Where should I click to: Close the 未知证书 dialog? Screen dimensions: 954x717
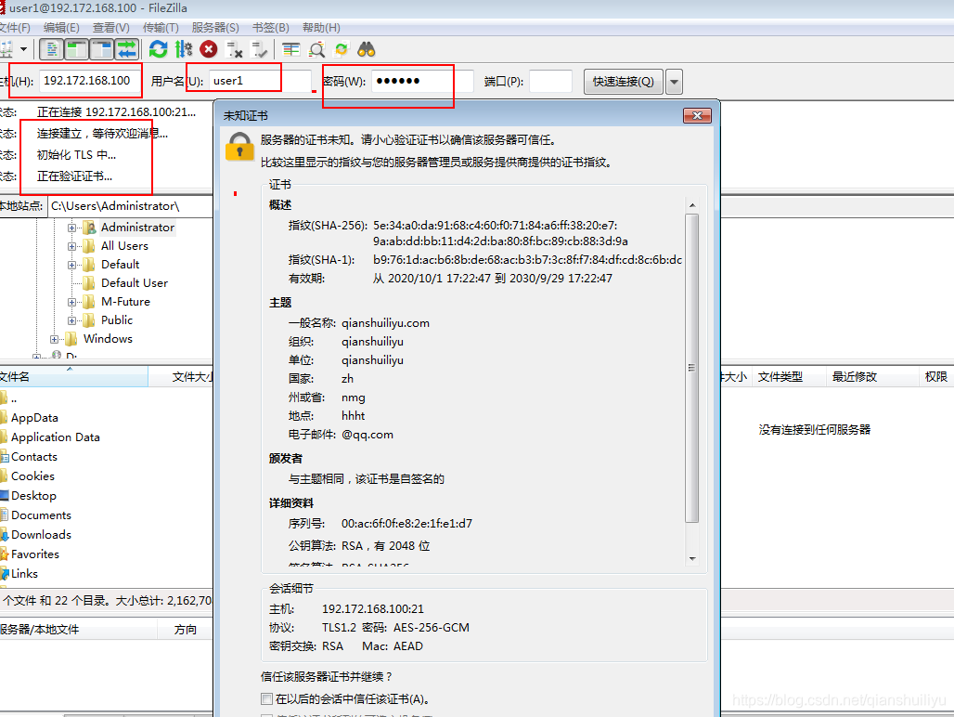696,116
